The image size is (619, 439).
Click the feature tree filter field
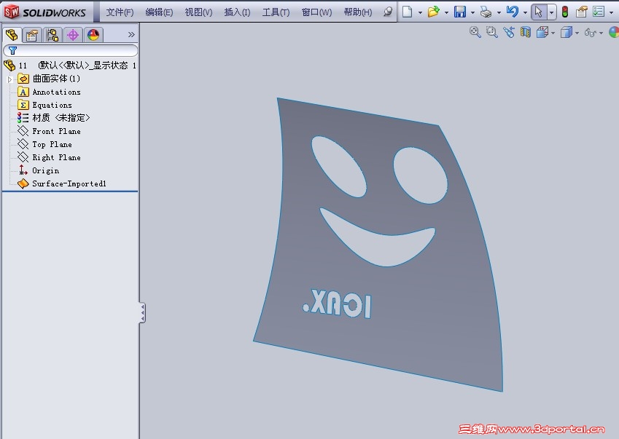(71, 50)
